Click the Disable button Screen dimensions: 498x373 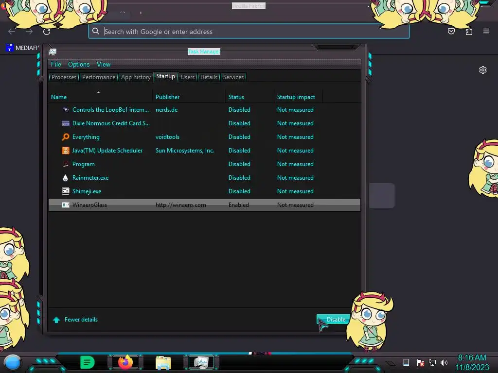pos(334,320)
